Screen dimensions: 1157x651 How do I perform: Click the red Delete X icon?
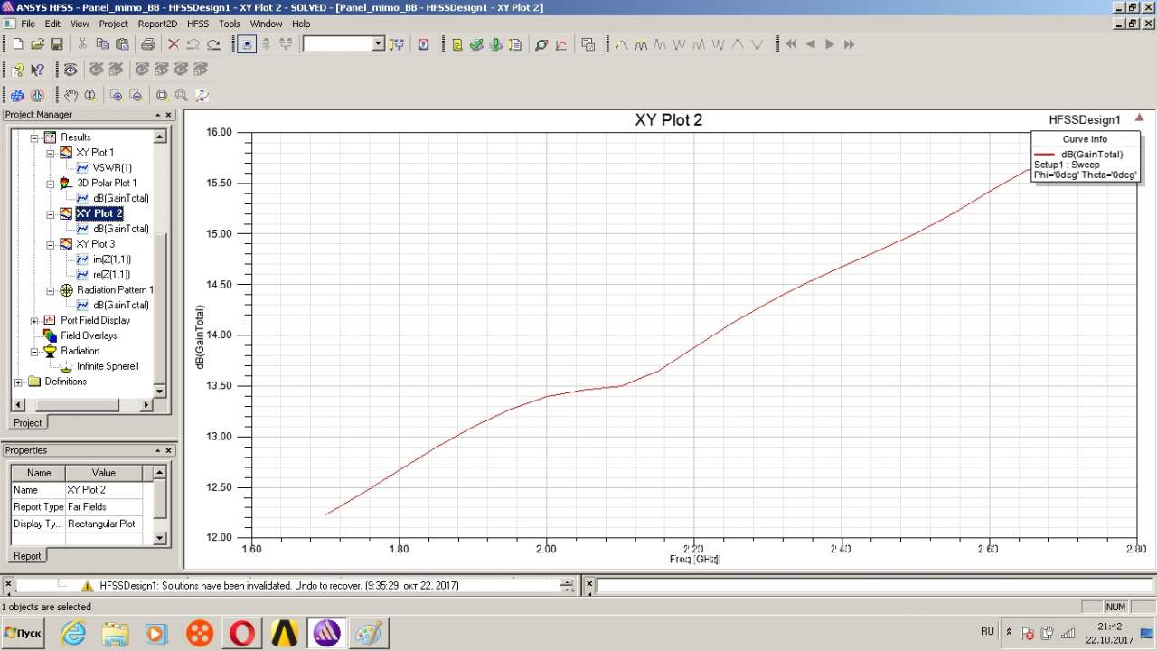[x=174, y=44]
